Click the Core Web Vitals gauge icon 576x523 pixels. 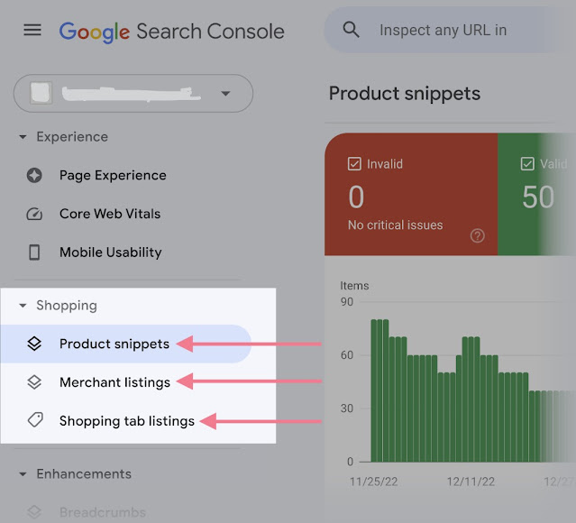point(34,215)
